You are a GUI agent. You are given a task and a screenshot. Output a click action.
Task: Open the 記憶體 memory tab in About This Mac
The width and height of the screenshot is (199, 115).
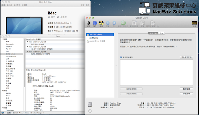pos(24,5)
